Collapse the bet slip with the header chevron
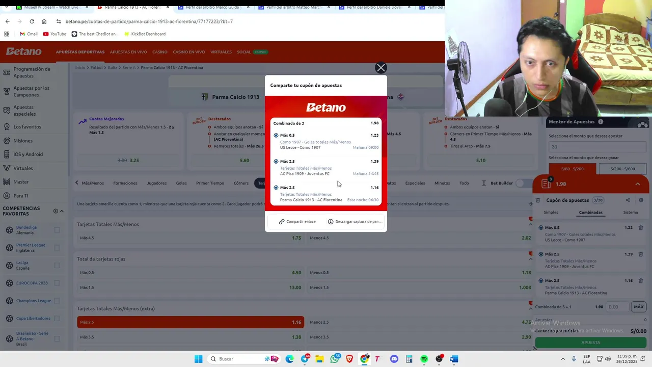 coord(637,184)
